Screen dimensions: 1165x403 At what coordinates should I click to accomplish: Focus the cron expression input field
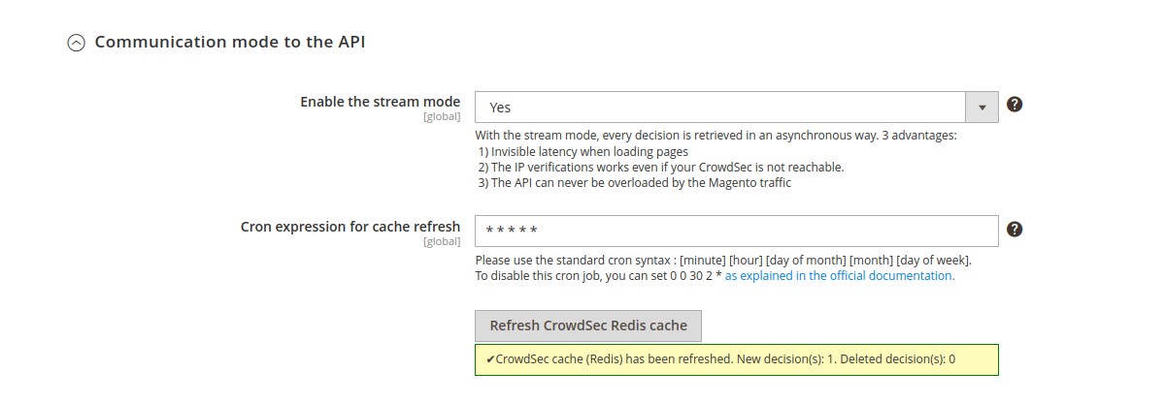[x=736, y=231]
